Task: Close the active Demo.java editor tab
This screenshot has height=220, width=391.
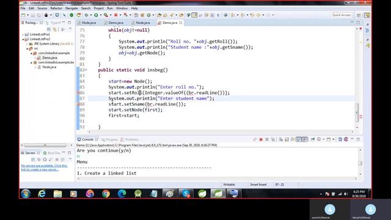Action: (181, 23)
